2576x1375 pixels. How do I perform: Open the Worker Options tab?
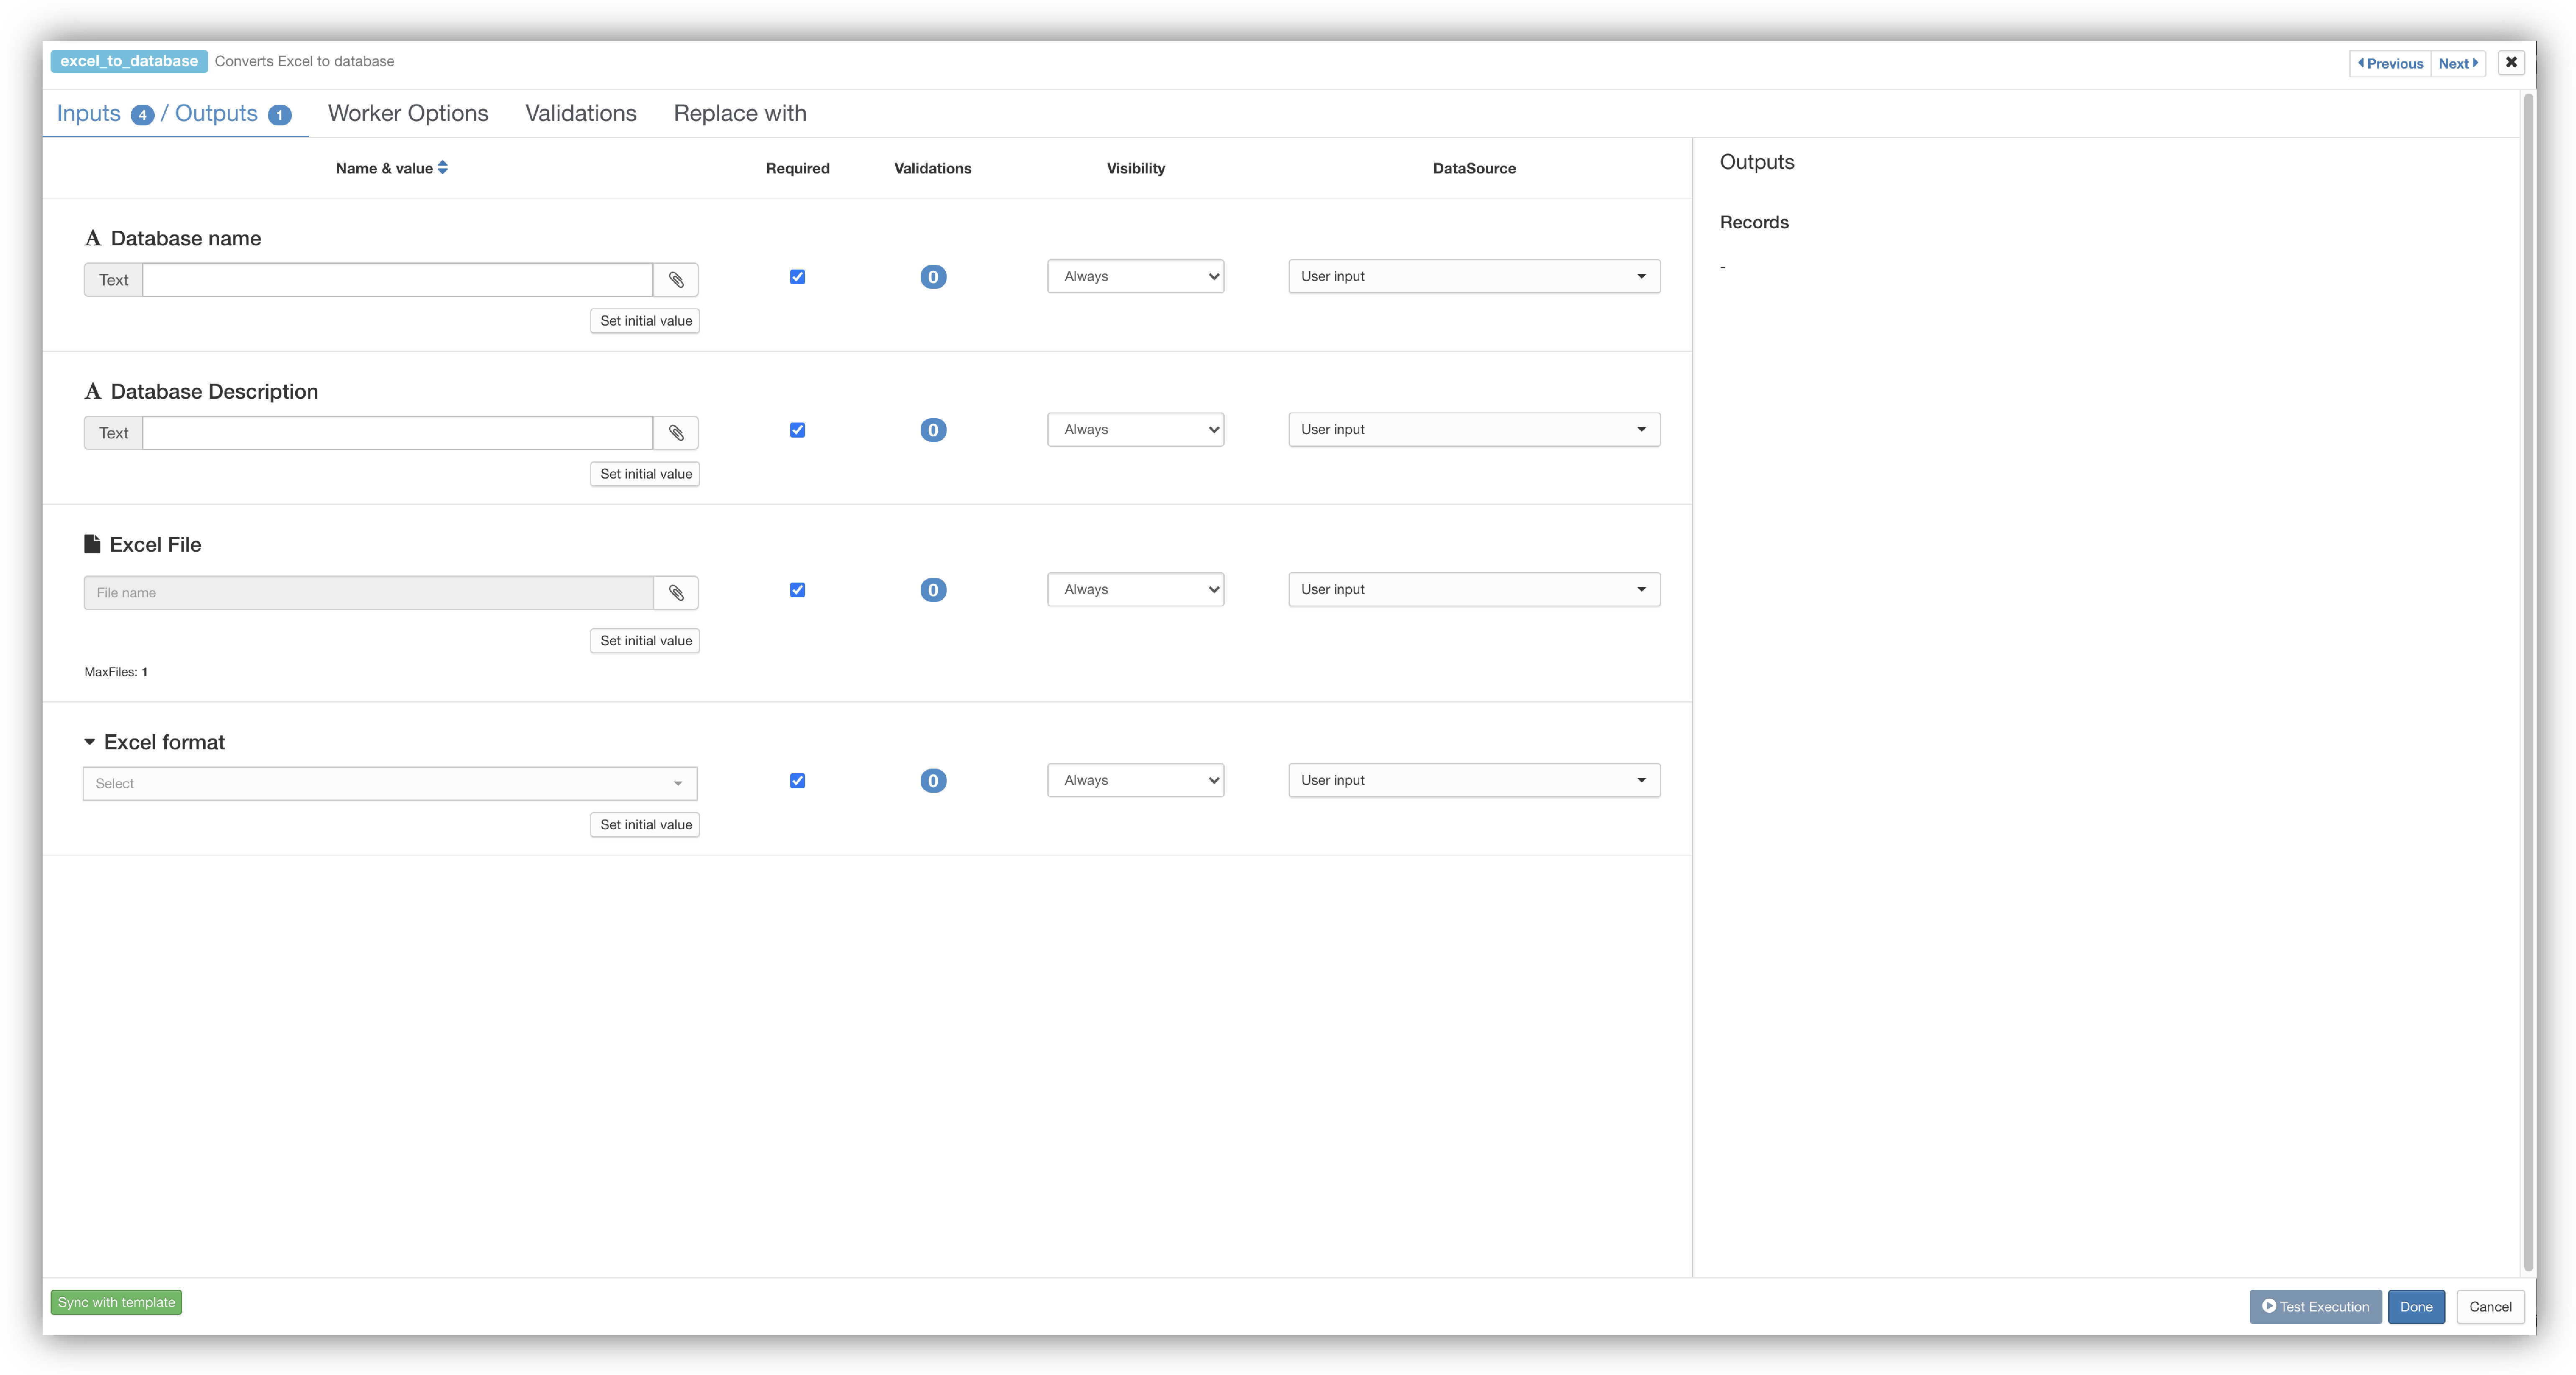408,114
